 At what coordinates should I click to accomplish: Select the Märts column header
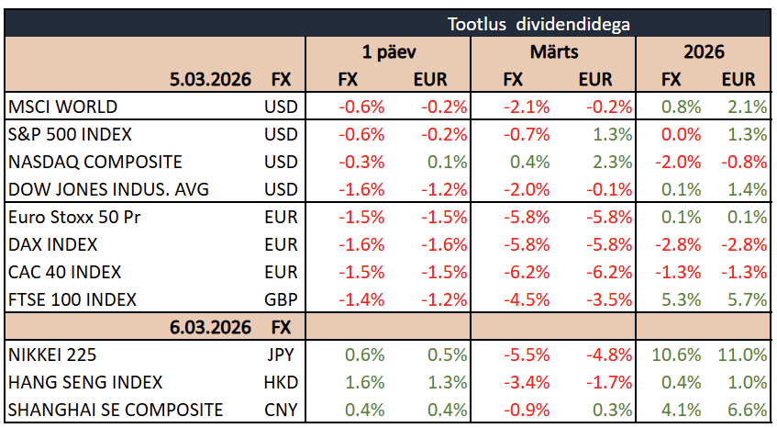coord(553,51)
